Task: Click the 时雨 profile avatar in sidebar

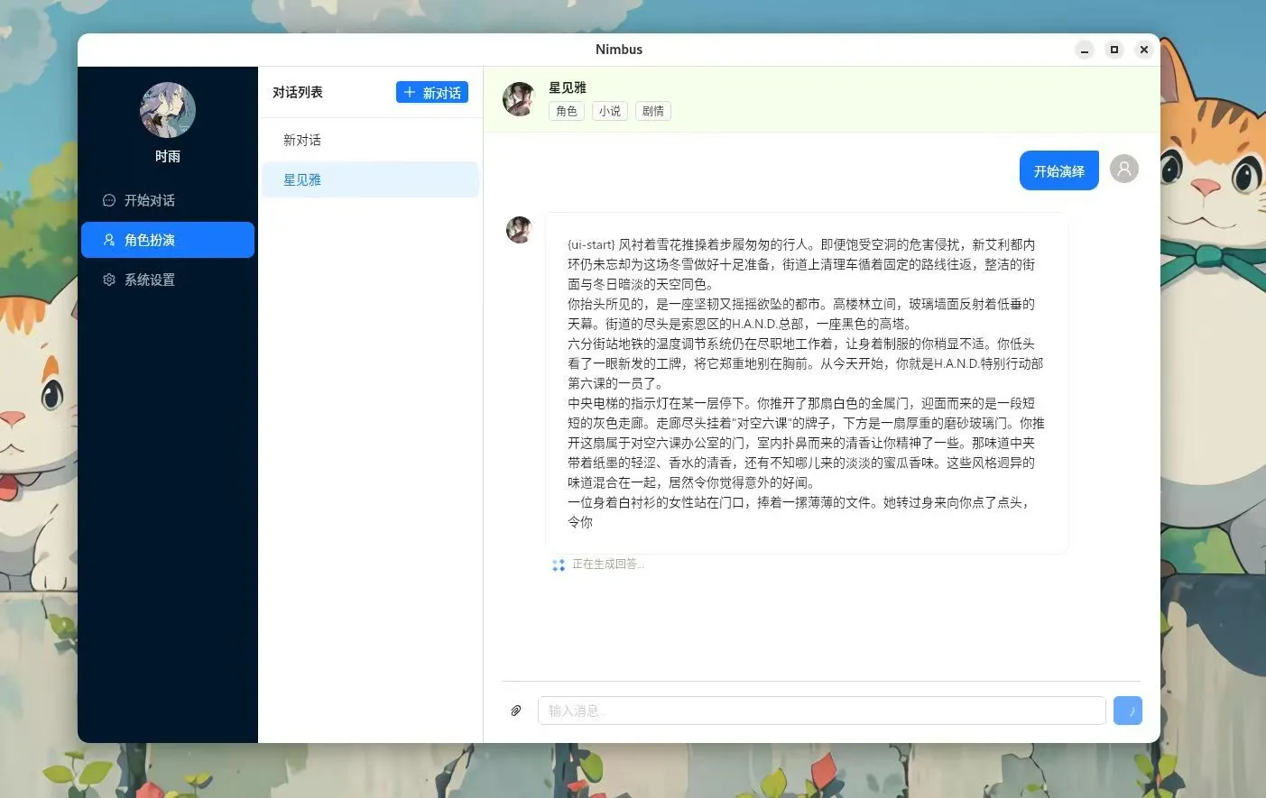Action: [x=168, y=110]
